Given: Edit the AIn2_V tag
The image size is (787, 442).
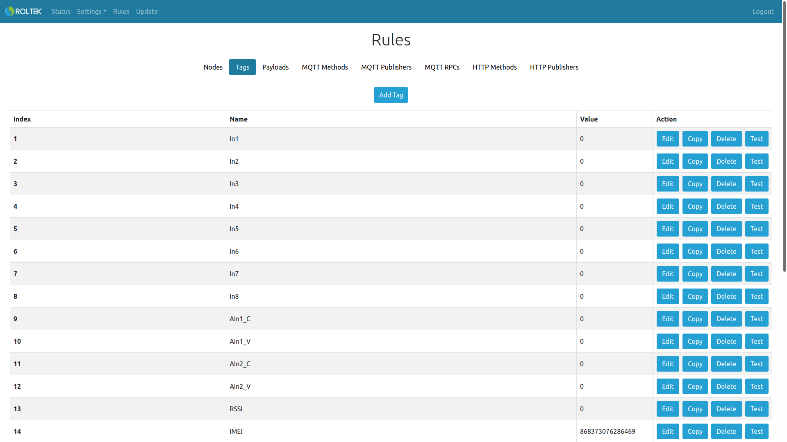Looking at the screenshot, I should pos(668,386).
